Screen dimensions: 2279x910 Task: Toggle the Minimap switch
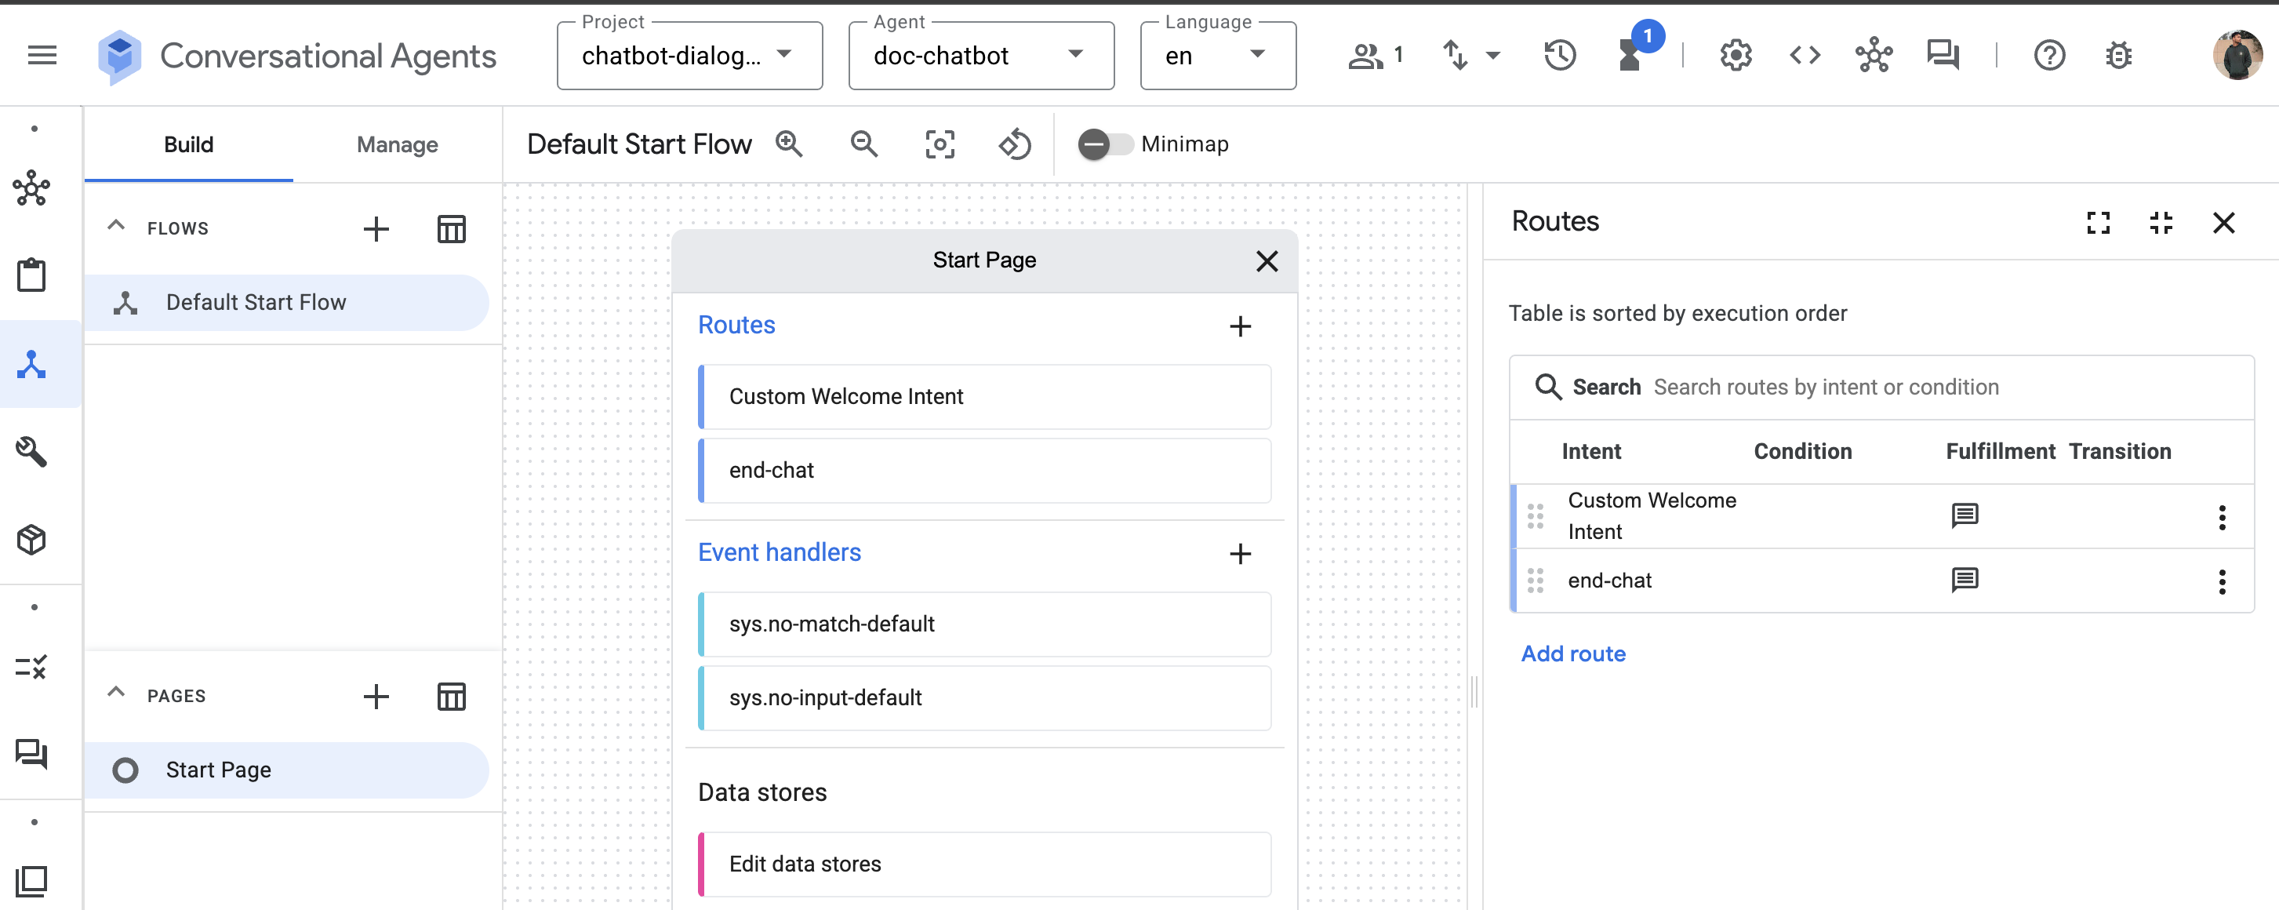[1104, 144]
